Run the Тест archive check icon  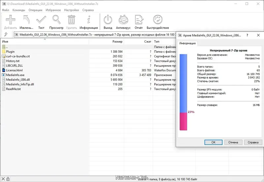pos(41,20)
